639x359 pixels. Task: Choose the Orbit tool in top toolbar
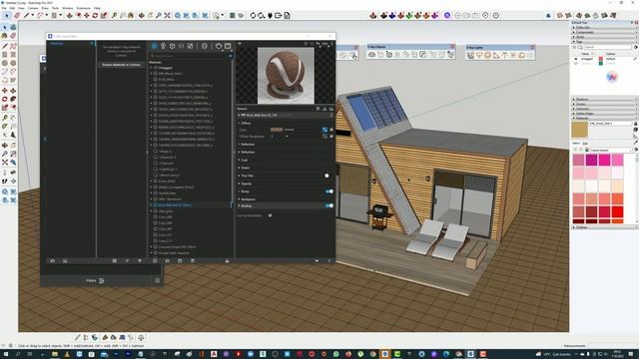(142, 16)
